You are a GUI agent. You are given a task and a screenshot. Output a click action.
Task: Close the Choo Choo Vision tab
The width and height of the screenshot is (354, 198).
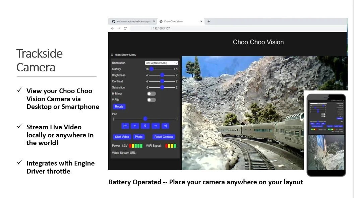[201, 21]
